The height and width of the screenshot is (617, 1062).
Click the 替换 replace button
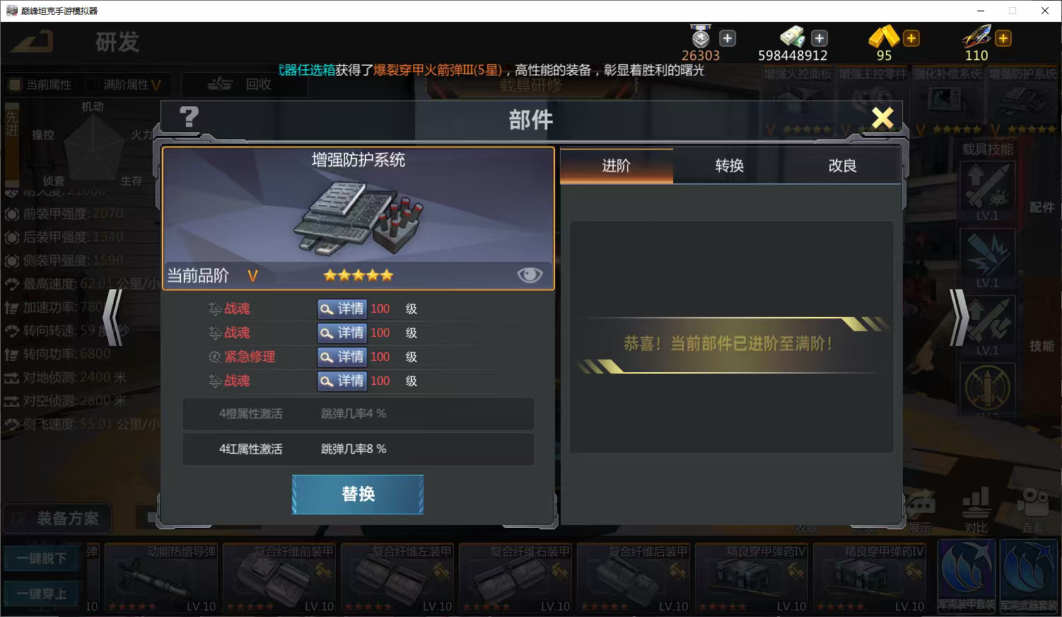tap(358, 494)
